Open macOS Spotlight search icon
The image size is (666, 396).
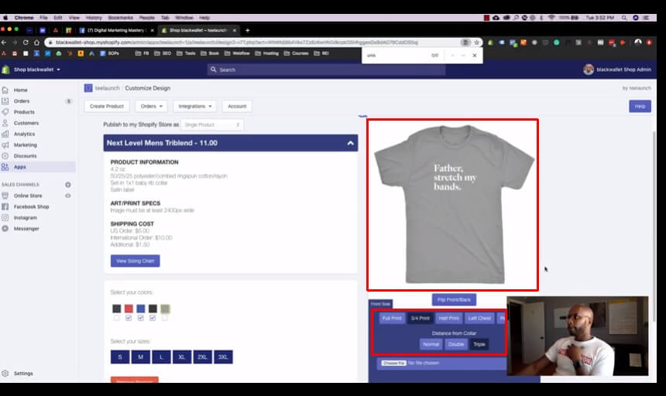tap(624, 18)
